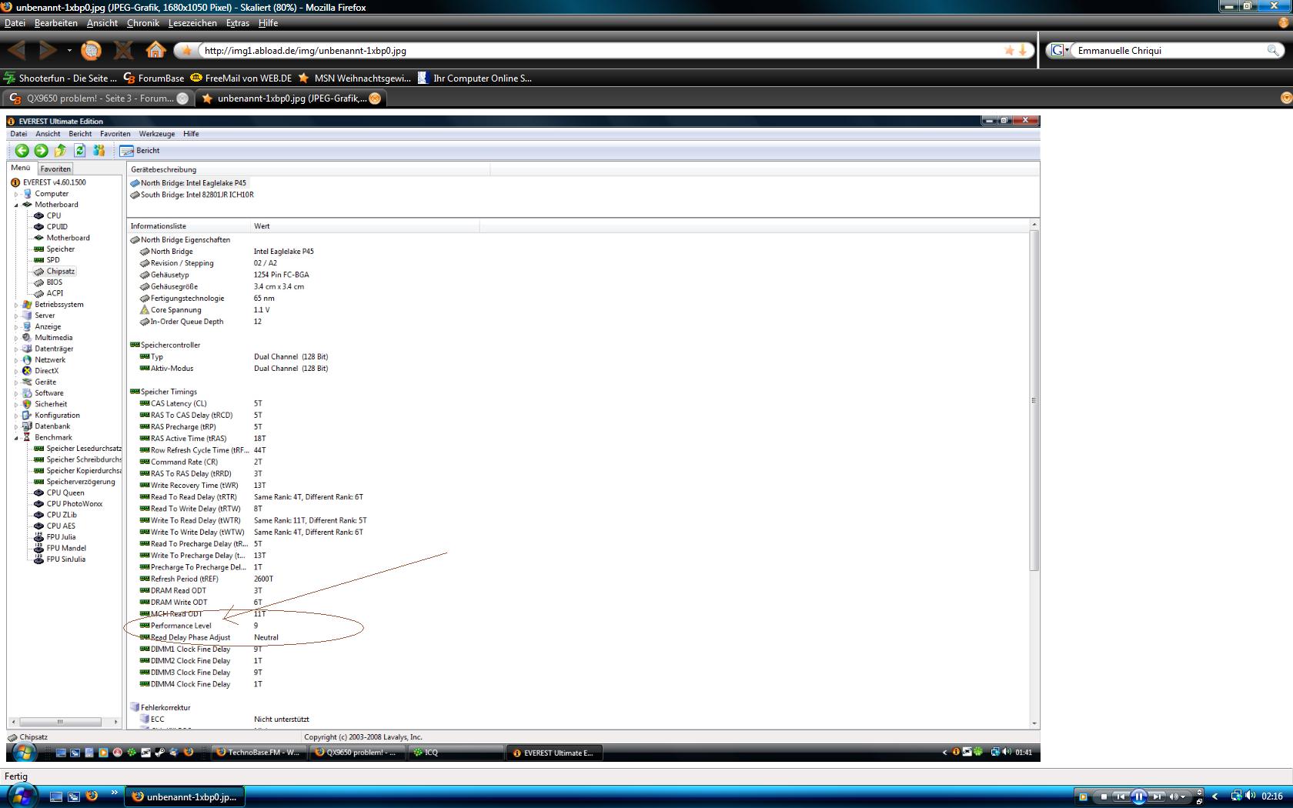Click EVEREST's green back arrow in the image
1293x808 pixels.
pos(22,151)
